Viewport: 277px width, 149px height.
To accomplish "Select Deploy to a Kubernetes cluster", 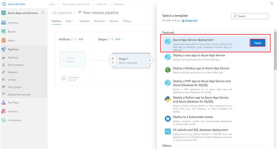I will tap(193, 117).
